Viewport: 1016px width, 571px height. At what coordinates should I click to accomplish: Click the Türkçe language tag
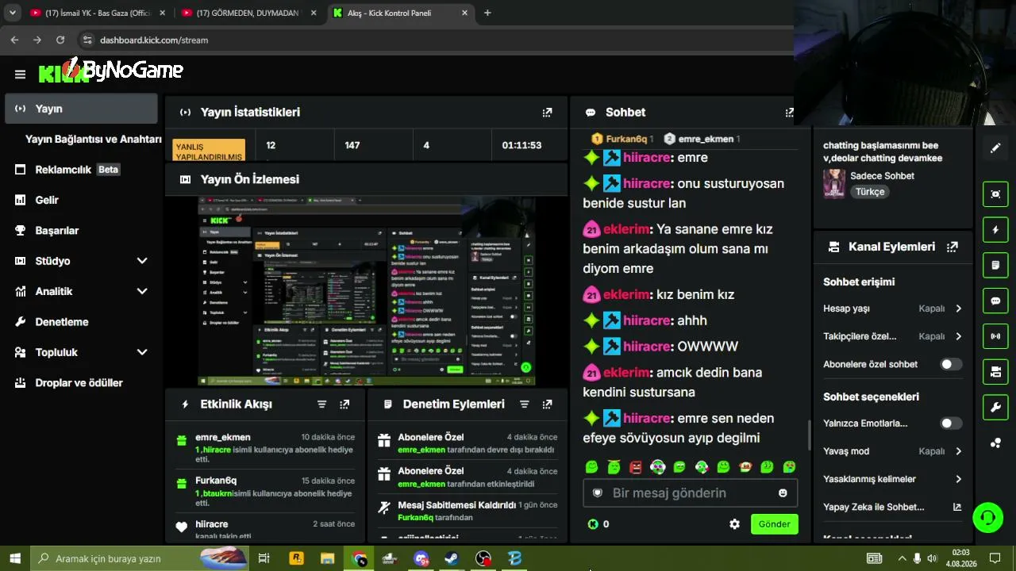[x=870, y=192]
